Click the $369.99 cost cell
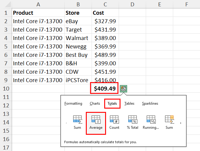The width and height of the screenshot is (200, 151). click(105, 47)
